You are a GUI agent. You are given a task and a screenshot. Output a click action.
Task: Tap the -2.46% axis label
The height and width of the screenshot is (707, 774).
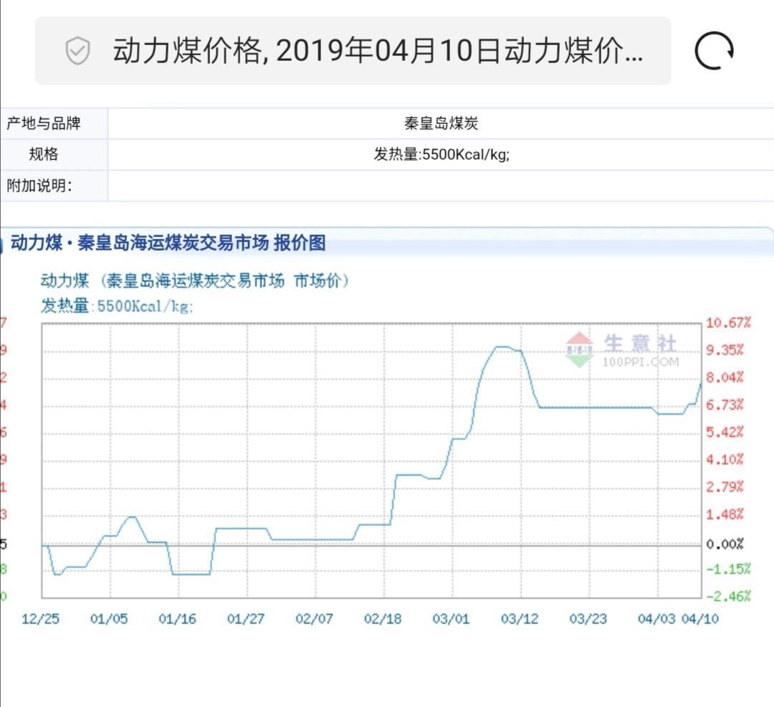pos(728,596)
